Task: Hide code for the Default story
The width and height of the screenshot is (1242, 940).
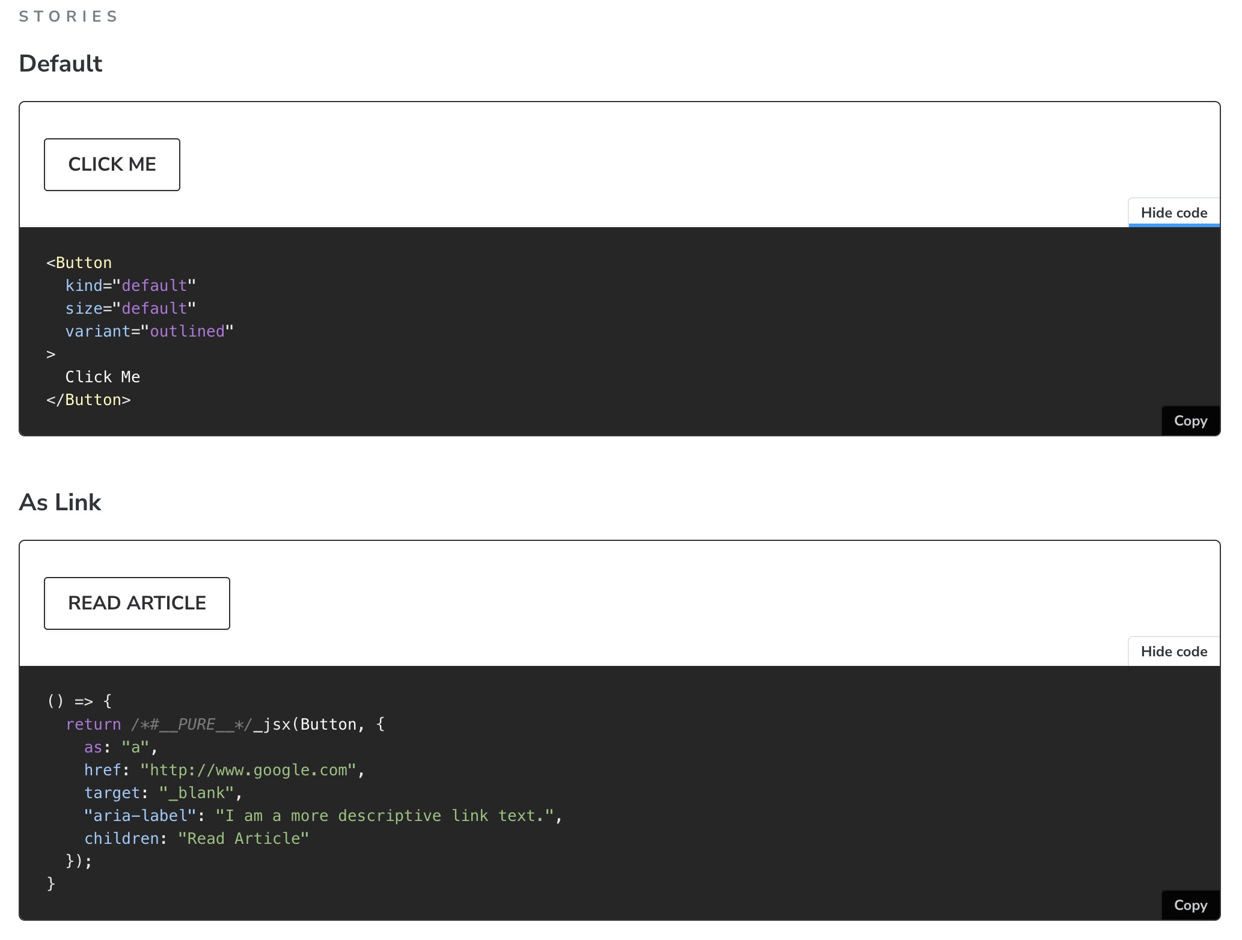Action: [1173, 213]
